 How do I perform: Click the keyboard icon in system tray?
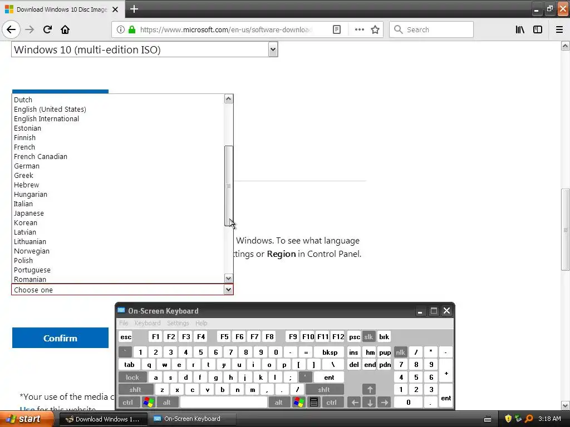point(488,419)
